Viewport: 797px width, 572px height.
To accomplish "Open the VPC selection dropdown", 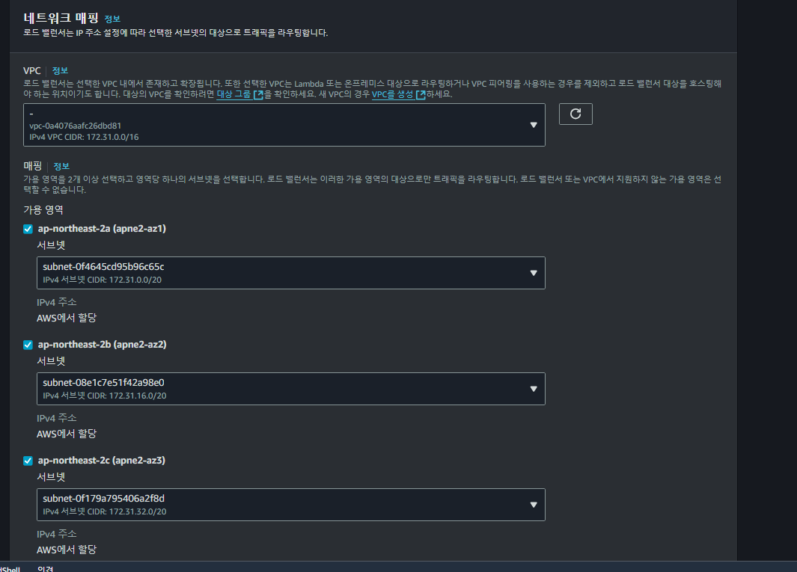I will (x=284, y=125).
